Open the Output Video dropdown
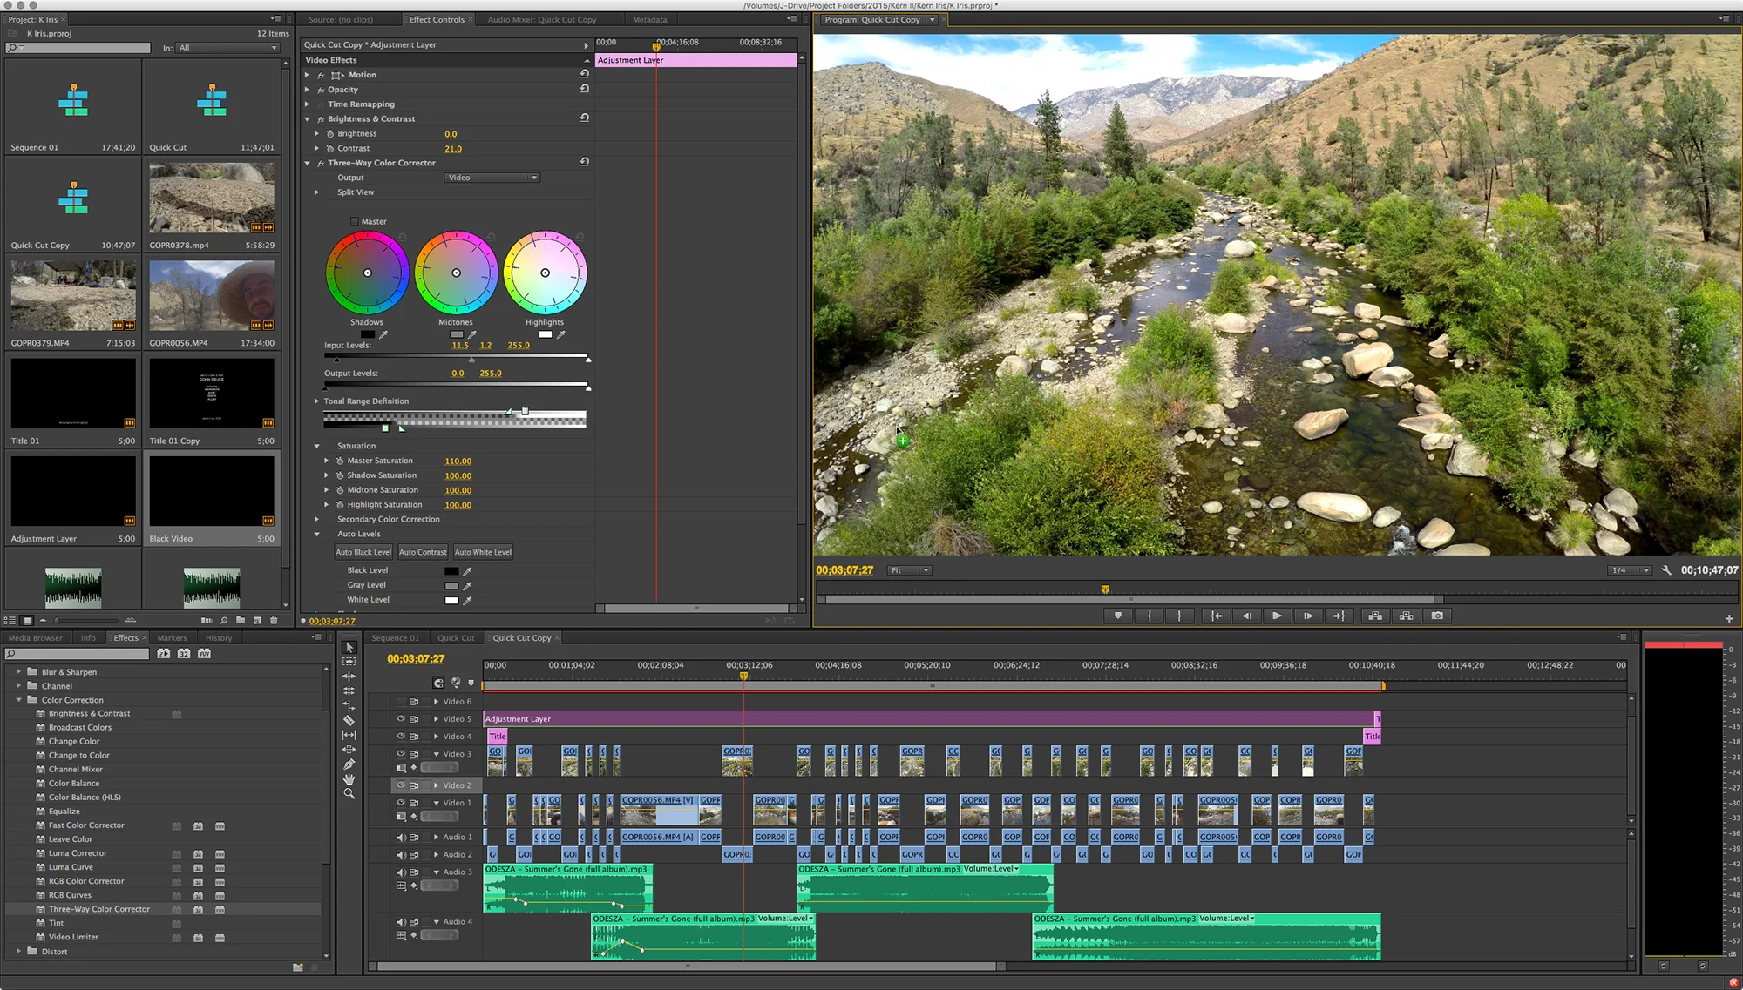 pyautogui.click(x=492, y=178)
